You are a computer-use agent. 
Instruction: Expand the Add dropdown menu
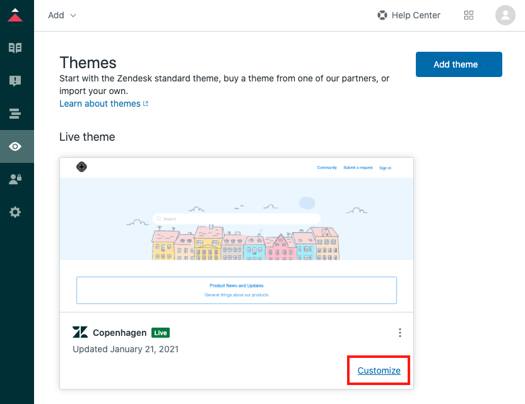click(62, 15)
